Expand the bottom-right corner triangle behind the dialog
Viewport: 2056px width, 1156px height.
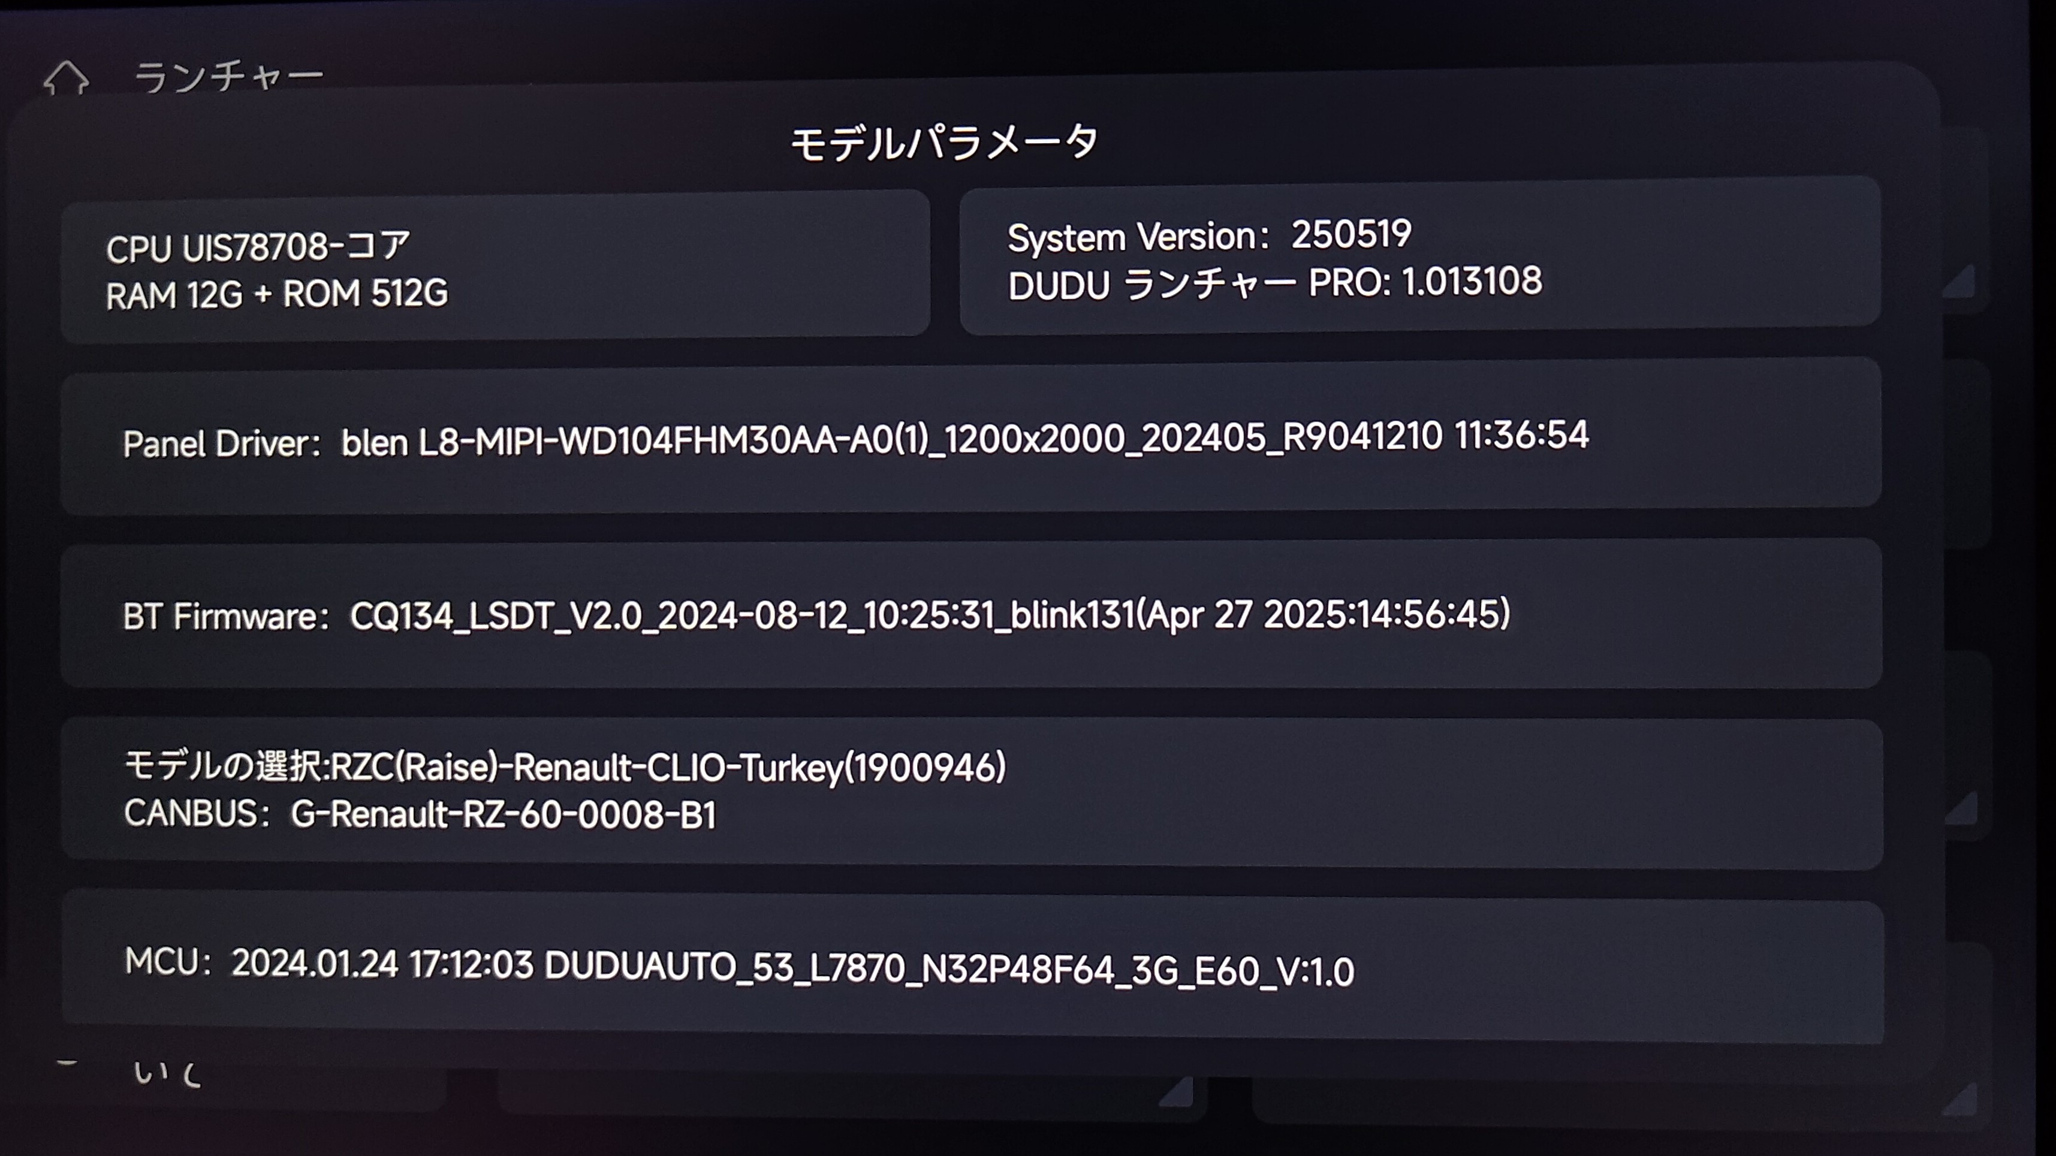tap(1960, 1100)
